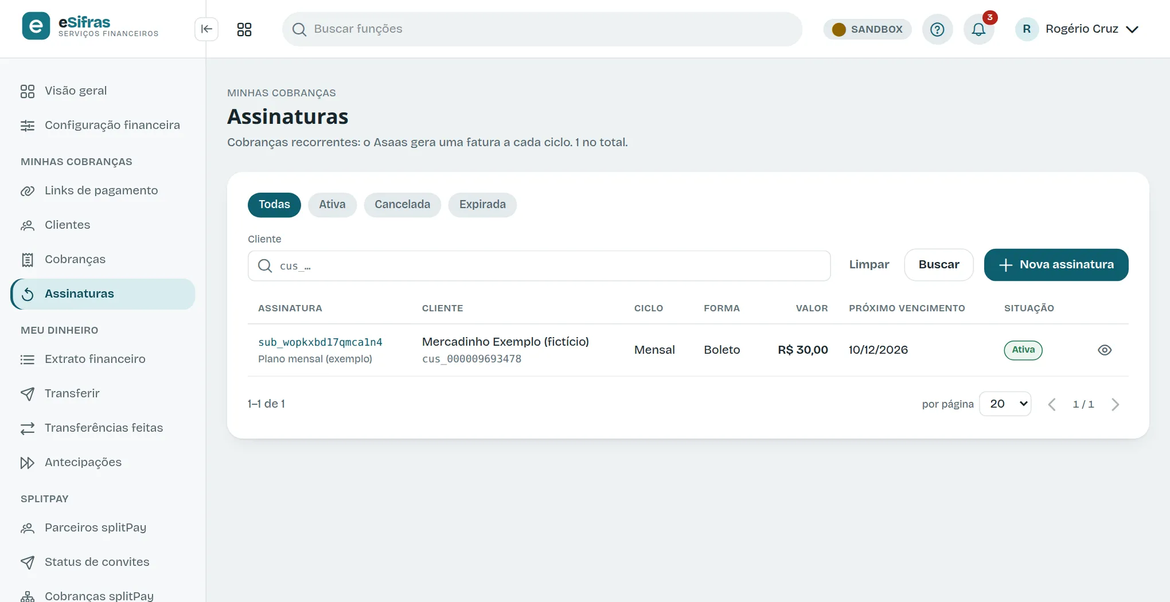Create with Nova assinatura button
The width and height of the screenshot is (1170, 602).
(1056, 265)
